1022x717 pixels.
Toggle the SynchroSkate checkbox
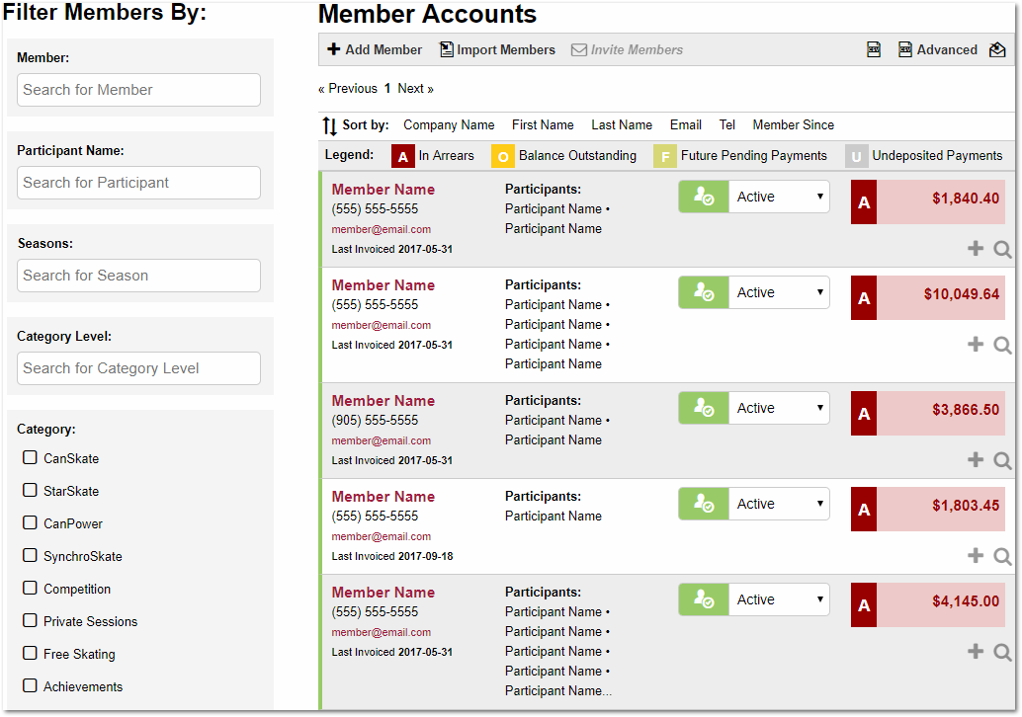coord(30,555)
